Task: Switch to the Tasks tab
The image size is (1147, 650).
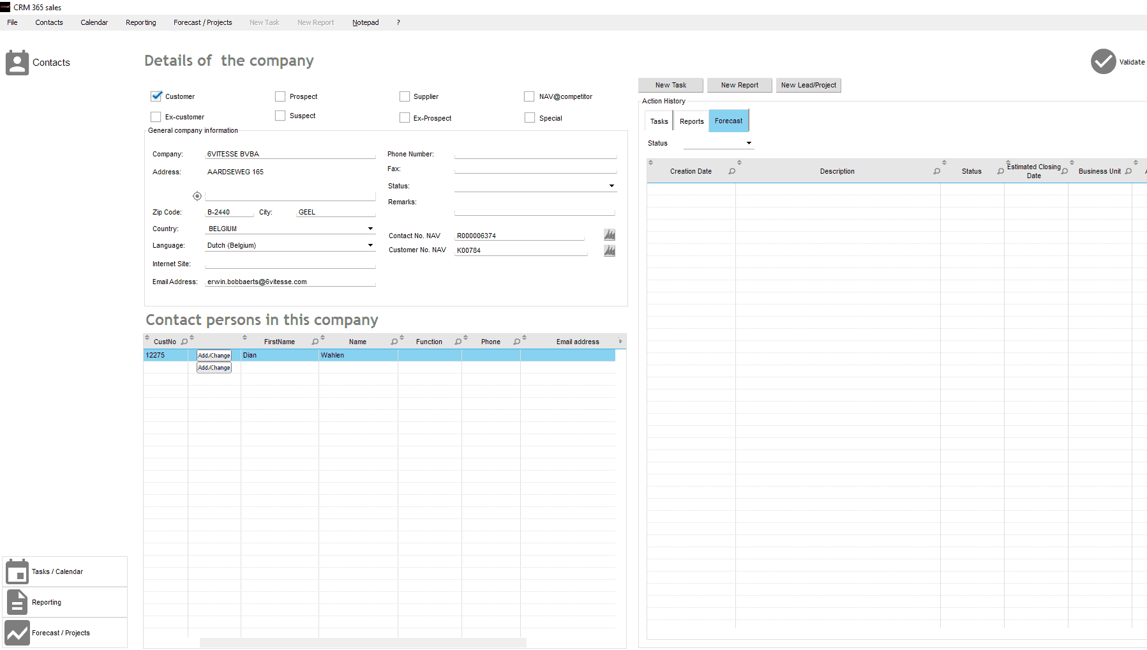Action: 659,121
